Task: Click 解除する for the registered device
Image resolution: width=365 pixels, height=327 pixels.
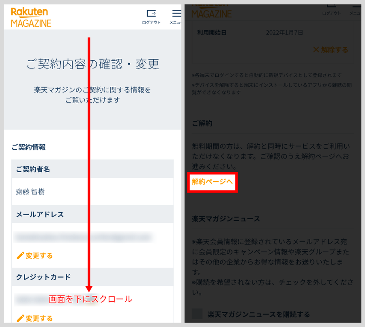Action: (335, 49)
